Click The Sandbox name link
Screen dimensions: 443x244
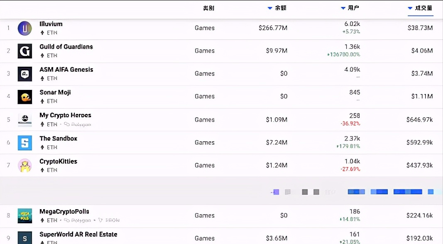click(58, 138)
